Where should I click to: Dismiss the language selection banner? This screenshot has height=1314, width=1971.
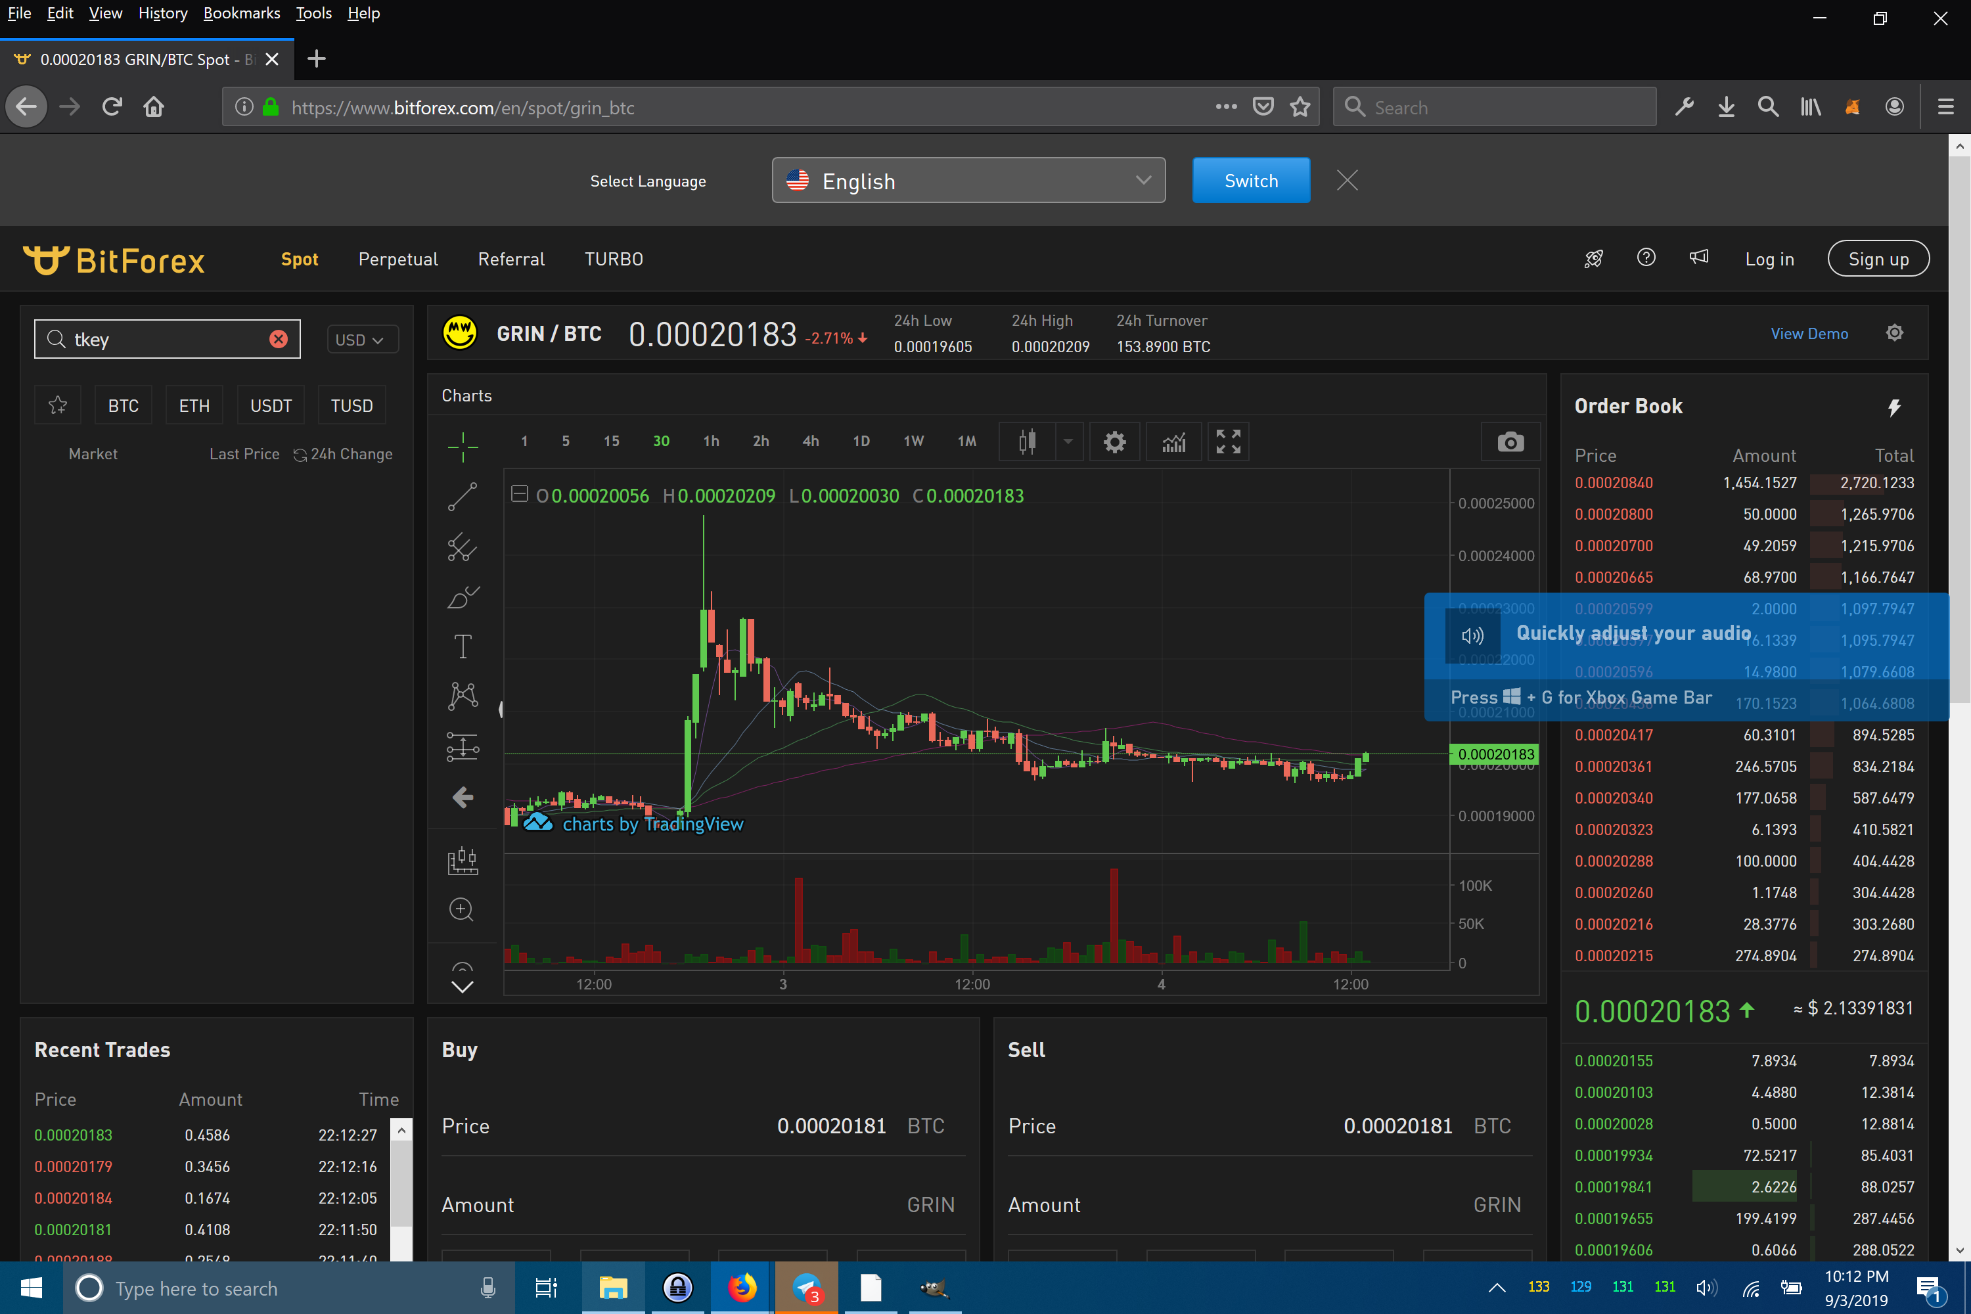tap(1348, 180)
